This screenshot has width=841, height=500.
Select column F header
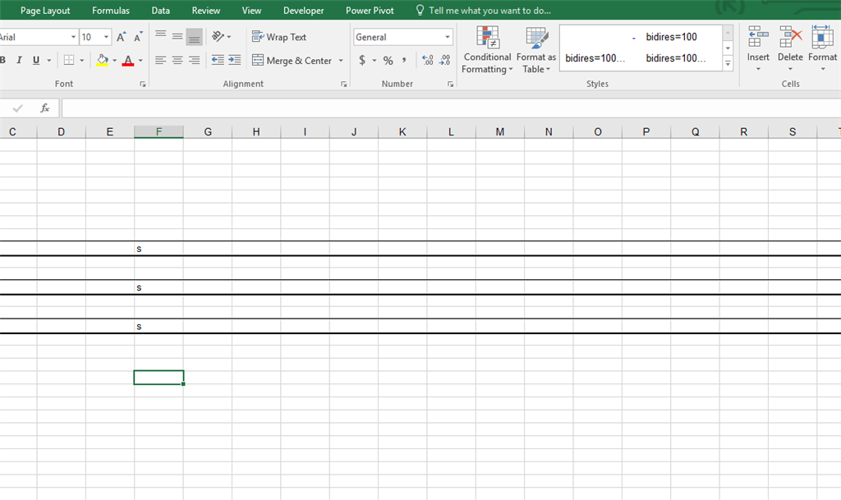click(159, 132)
